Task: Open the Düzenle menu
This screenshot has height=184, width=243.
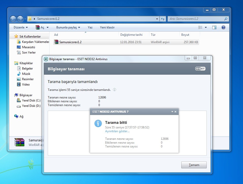Action: [21, 27]
